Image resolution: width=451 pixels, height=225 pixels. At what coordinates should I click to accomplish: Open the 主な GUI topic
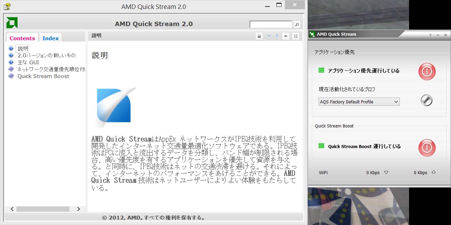tap(28, 62)
